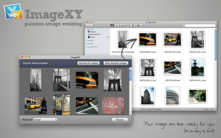Switch Finder to list view

pos(116,25)
